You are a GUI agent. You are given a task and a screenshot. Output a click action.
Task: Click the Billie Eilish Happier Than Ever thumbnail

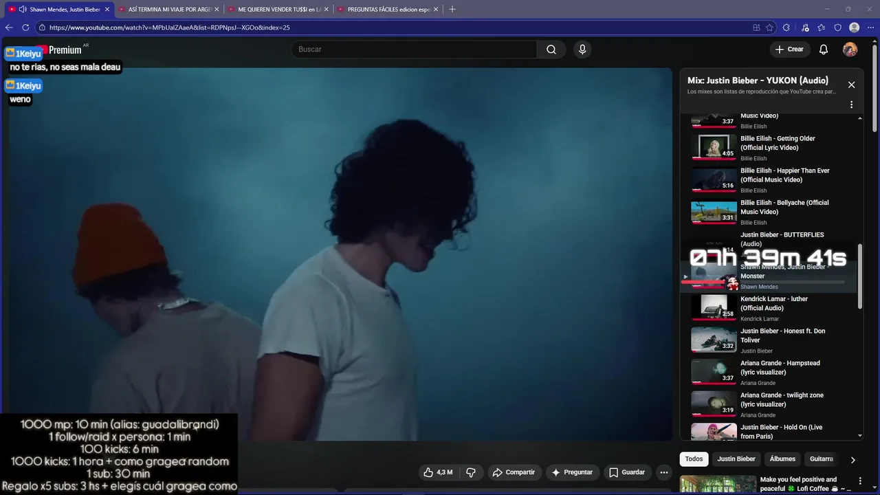(714, 179)
